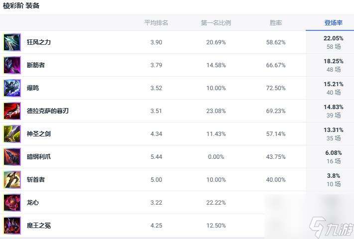This screenshot has height=239, width=354.
Task: Click the 德拉克萨的暮刃 name link
Action: 48,111
